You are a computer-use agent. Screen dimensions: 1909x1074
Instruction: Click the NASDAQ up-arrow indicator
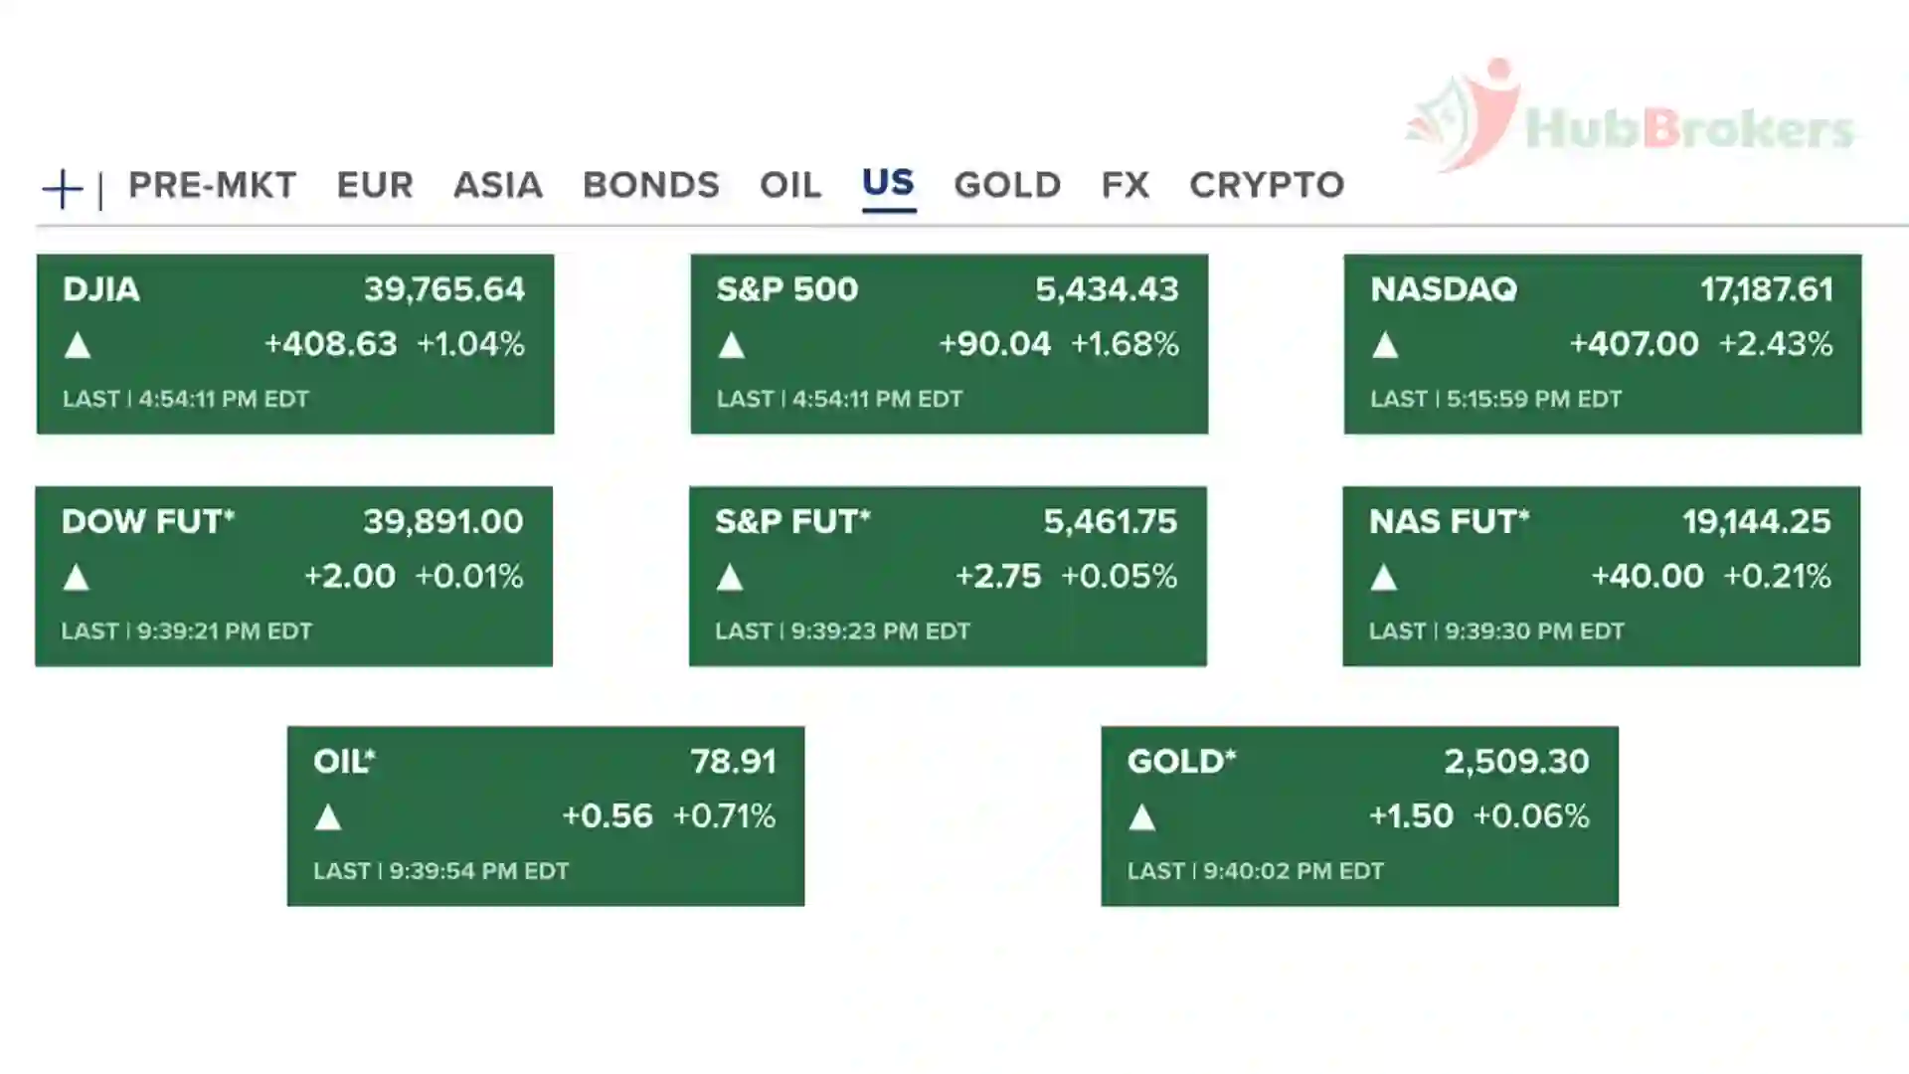point(1385,346)
